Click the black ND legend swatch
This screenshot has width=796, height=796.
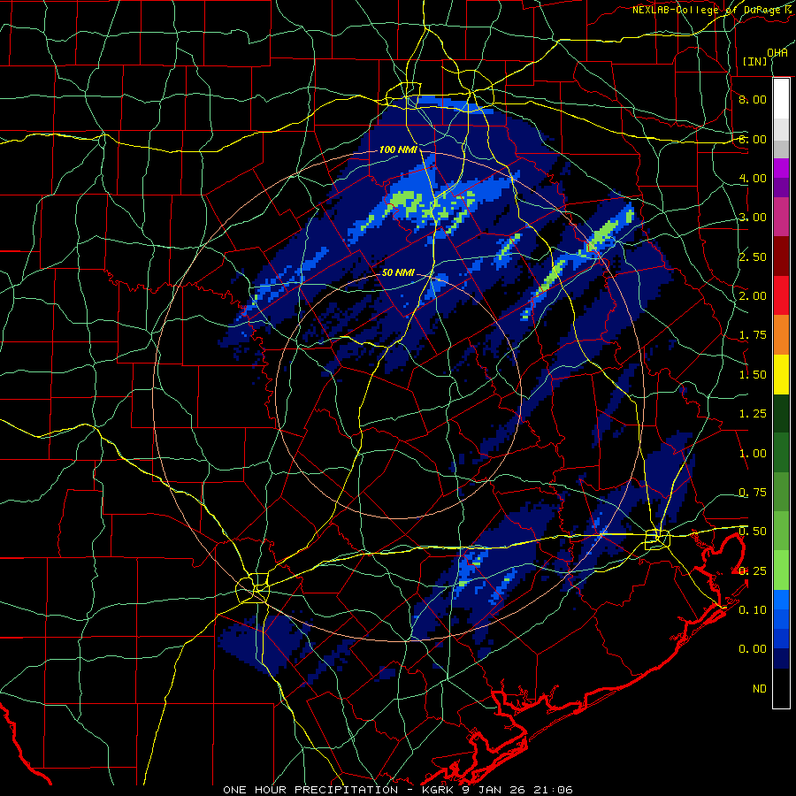coord(781,688)
